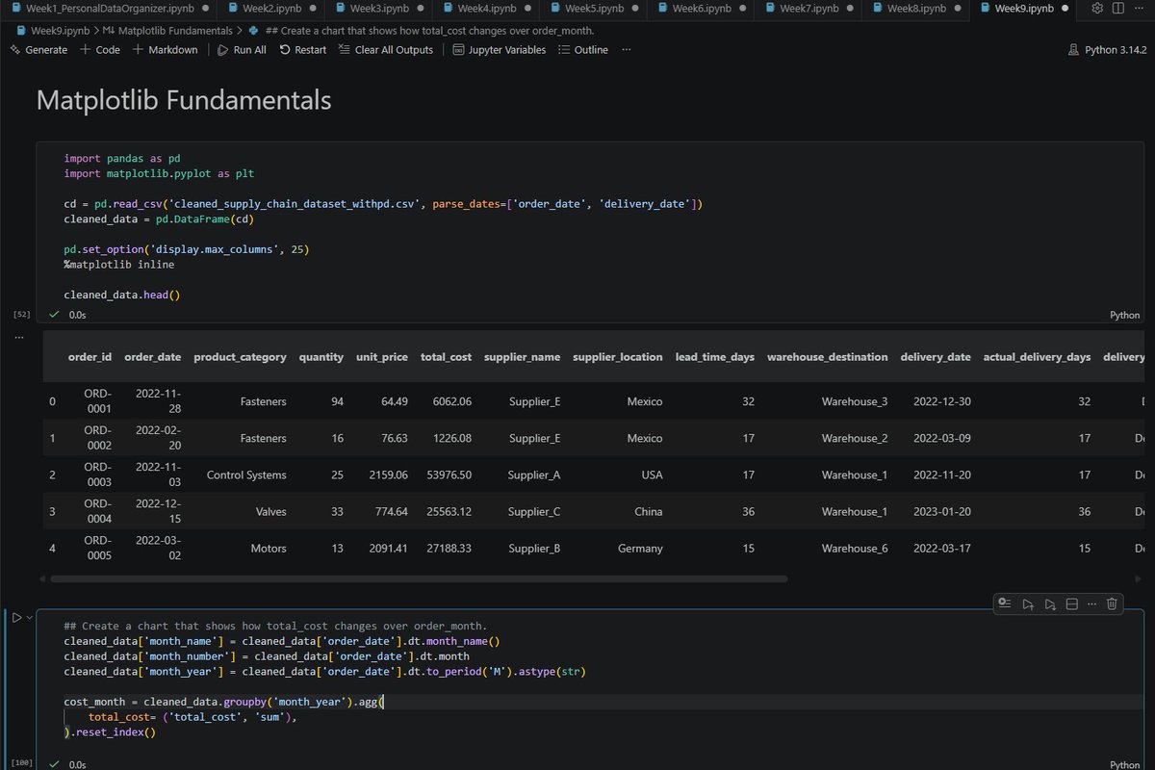The height and width of the screenshot is (770, 1155).
Task: Switch to Week3.ipynb tab
Action: pyautogui.click(x=377, y=8)
